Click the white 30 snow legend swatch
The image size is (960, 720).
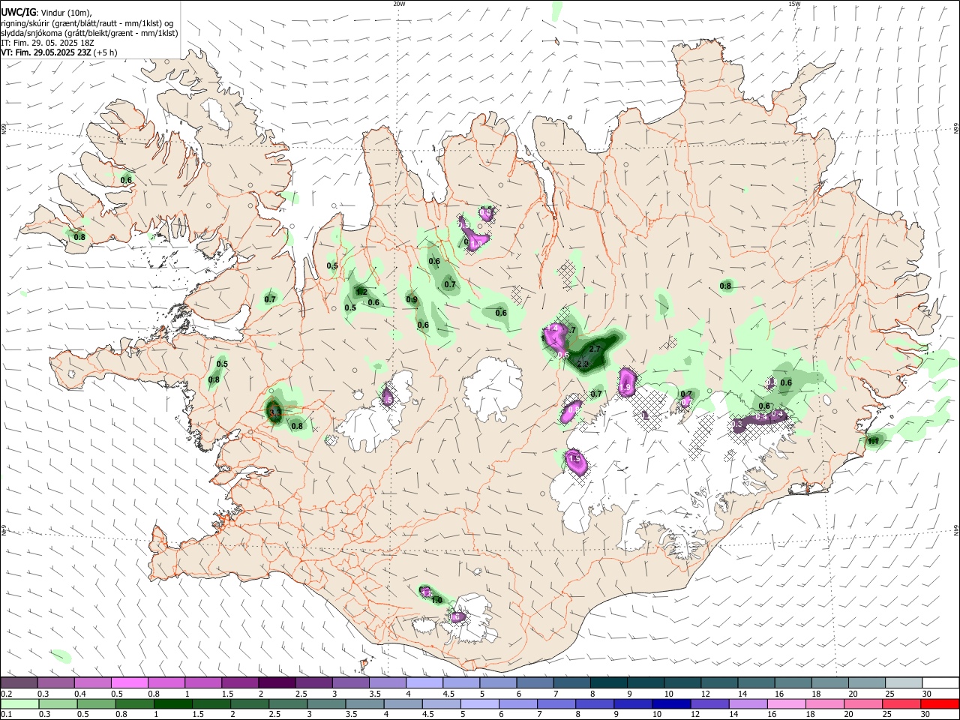[x=940, y=682]
